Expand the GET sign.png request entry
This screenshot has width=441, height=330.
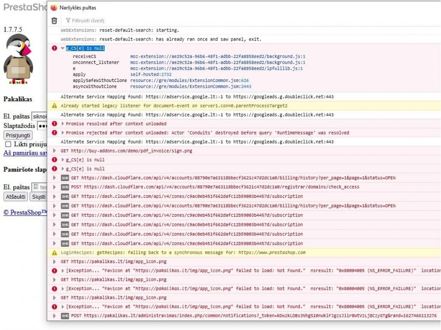click(x=55, y=151)
